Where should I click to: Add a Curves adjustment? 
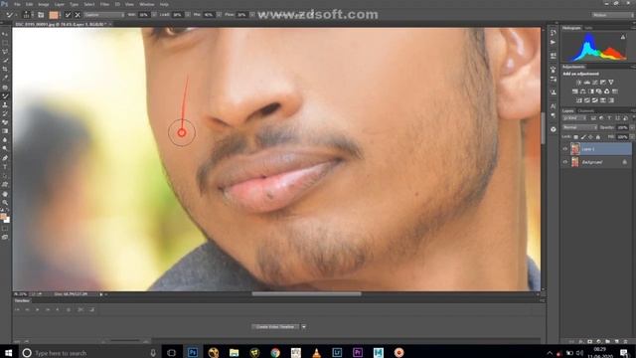click(x=595, y=83)
